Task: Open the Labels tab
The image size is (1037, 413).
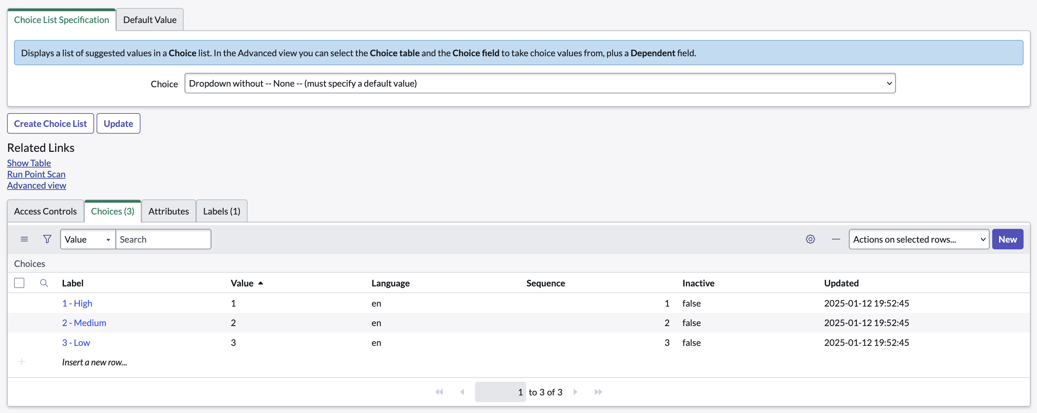Action: click(221, 211)
